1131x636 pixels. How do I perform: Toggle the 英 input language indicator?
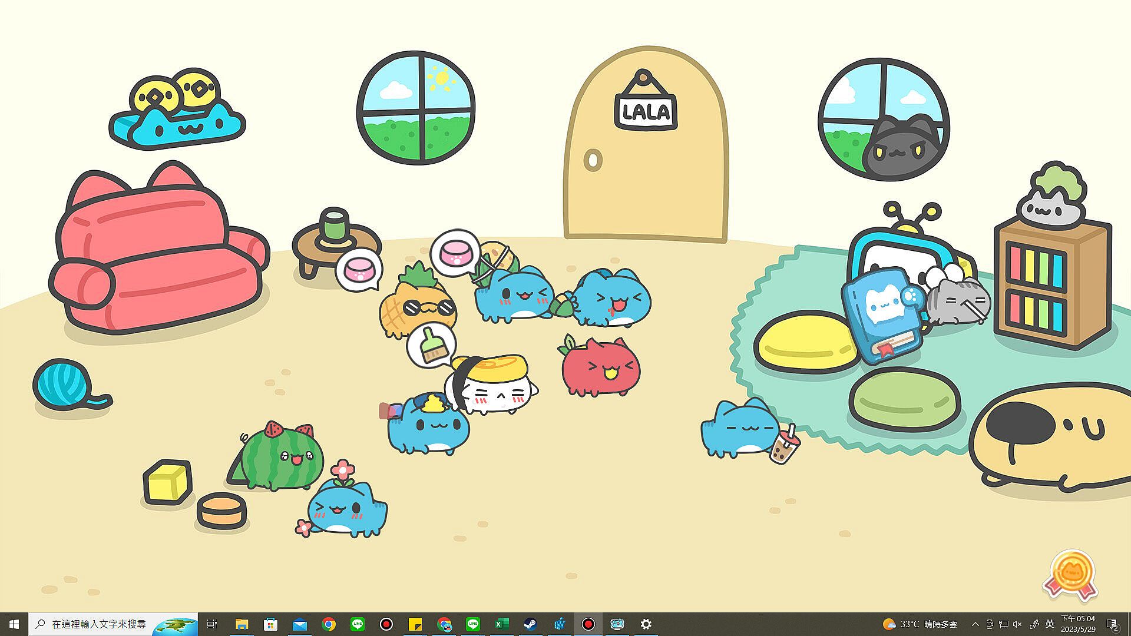pyautogui.click(x=1050, y=624)
